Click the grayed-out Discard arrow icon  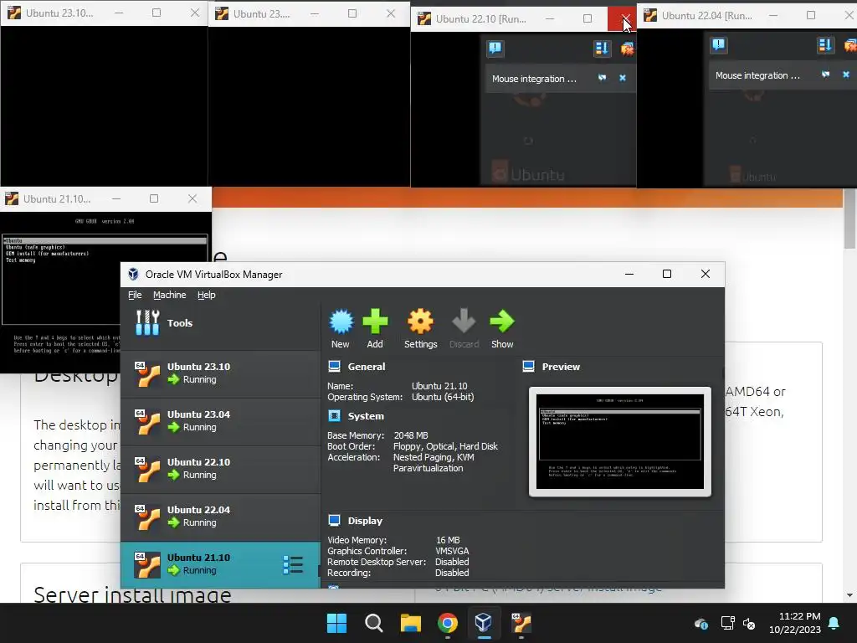464,321
